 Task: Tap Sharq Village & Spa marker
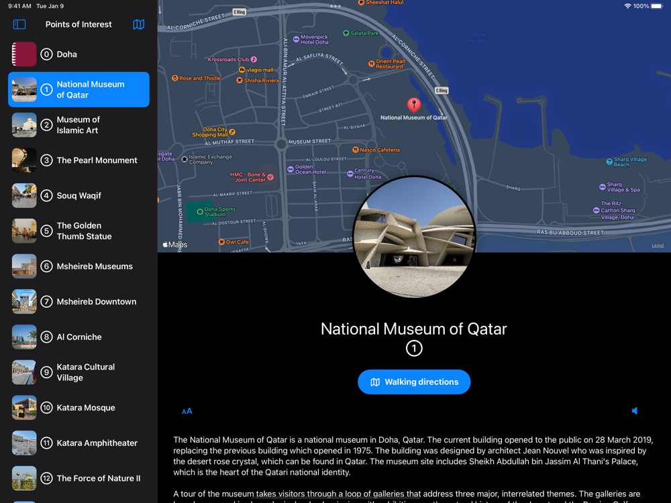[603, 187]
